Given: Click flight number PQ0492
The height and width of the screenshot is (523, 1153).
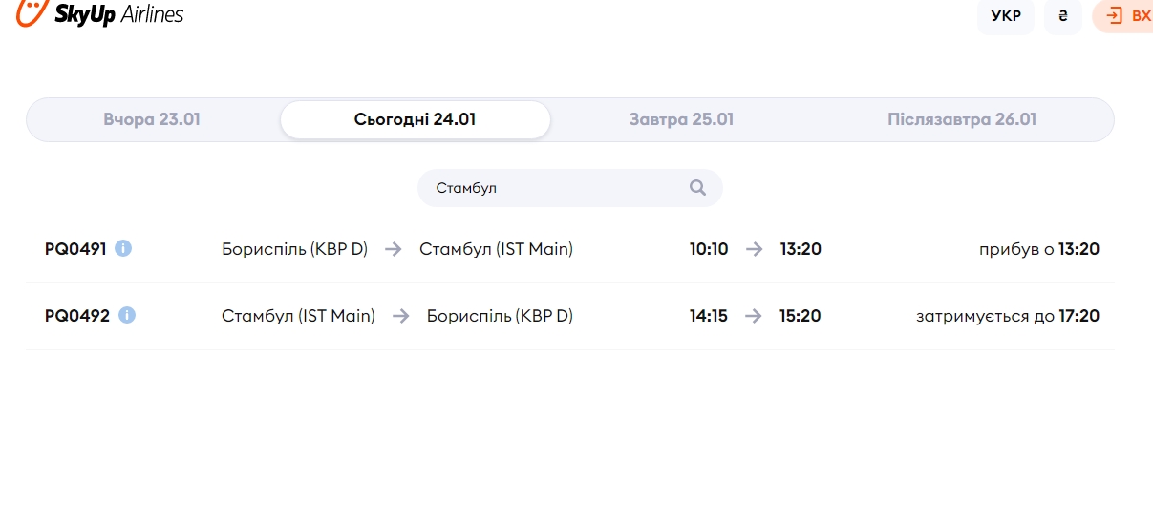Looking at the screenshot, I should pos(77,316).
